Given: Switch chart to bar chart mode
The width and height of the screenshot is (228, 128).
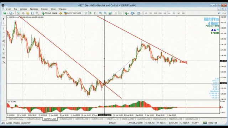Looking at the screenshot, I should [x=86, y=13].
